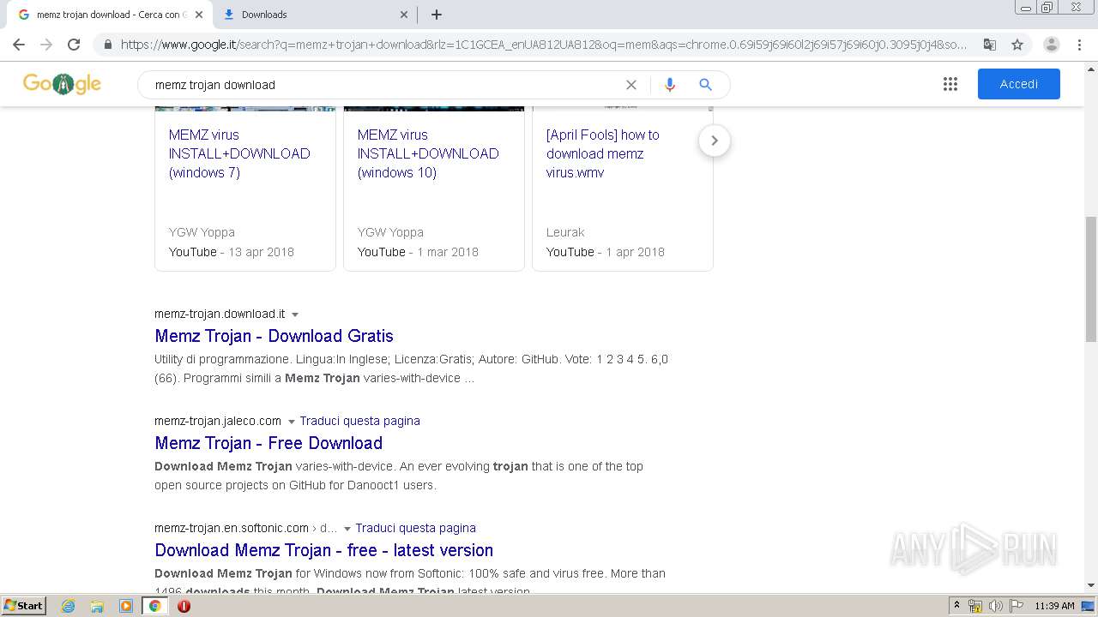Click the network tray icon
Viewport: 1098px width, 617px height.
coord(975,606)
